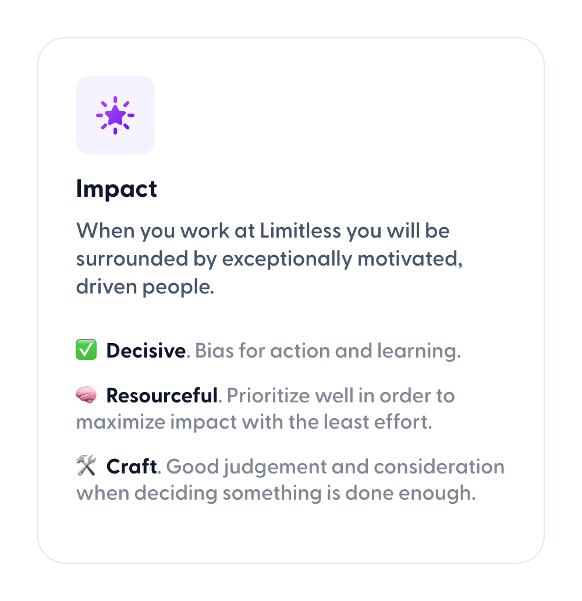Click the line "maximize impact with the least effort."
This screenshot has width=582, height=601.
pos(254,422)
